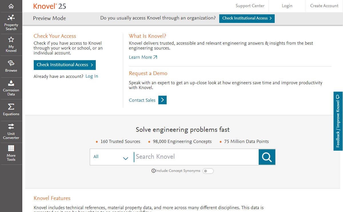Click the Contact Sales link text
This screenshot has height=212, width=343.
142,100
